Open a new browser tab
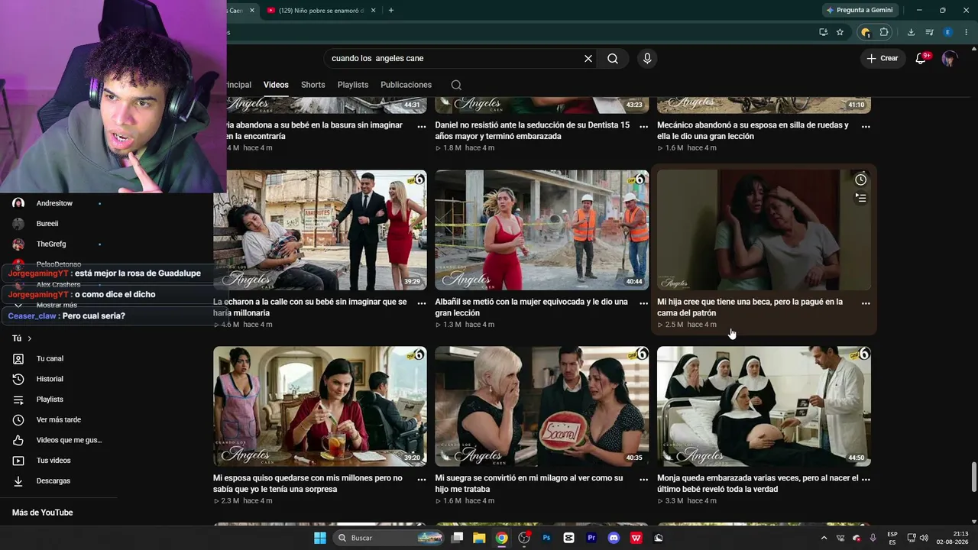Image resolution: width=978 pixels, height=550 pixels. [x=391, y=11]
